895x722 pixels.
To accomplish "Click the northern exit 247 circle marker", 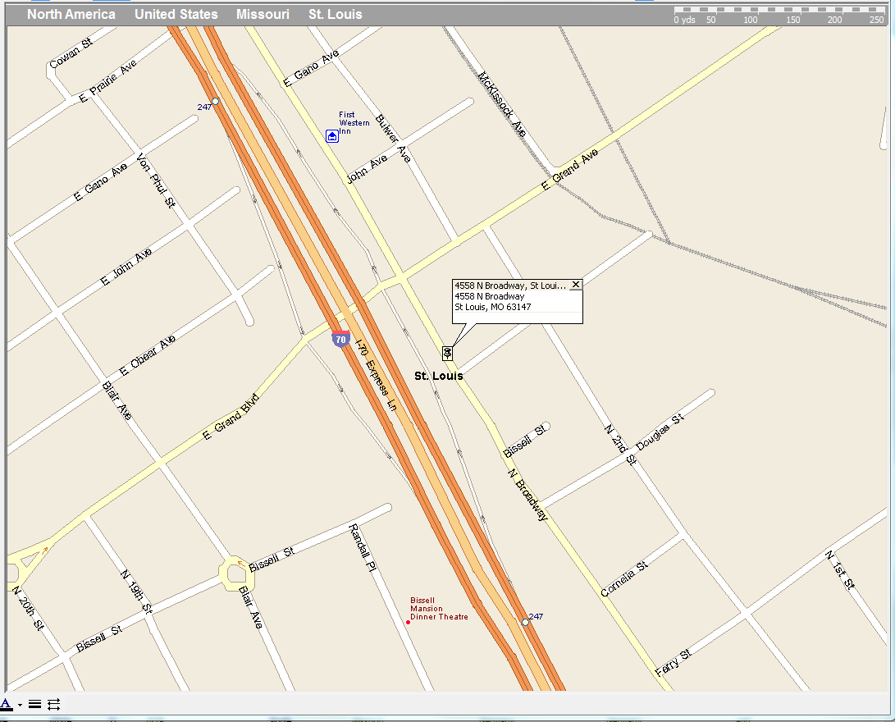I will 215,101.
